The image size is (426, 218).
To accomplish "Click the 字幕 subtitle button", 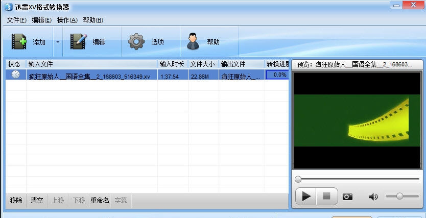I will click(x=121, y=201).
